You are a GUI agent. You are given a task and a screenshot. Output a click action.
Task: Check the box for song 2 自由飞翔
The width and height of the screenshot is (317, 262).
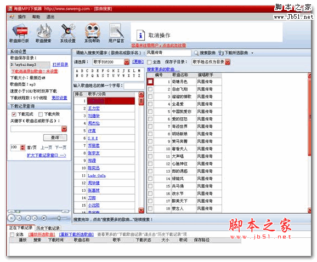[x=150, y=89]
